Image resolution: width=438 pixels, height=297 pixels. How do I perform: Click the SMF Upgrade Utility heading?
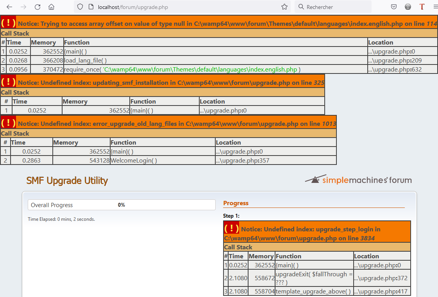(67, 181)
